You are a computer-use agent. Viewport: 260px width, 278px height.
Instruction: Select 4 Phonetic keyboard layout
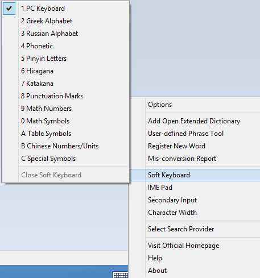65,46
